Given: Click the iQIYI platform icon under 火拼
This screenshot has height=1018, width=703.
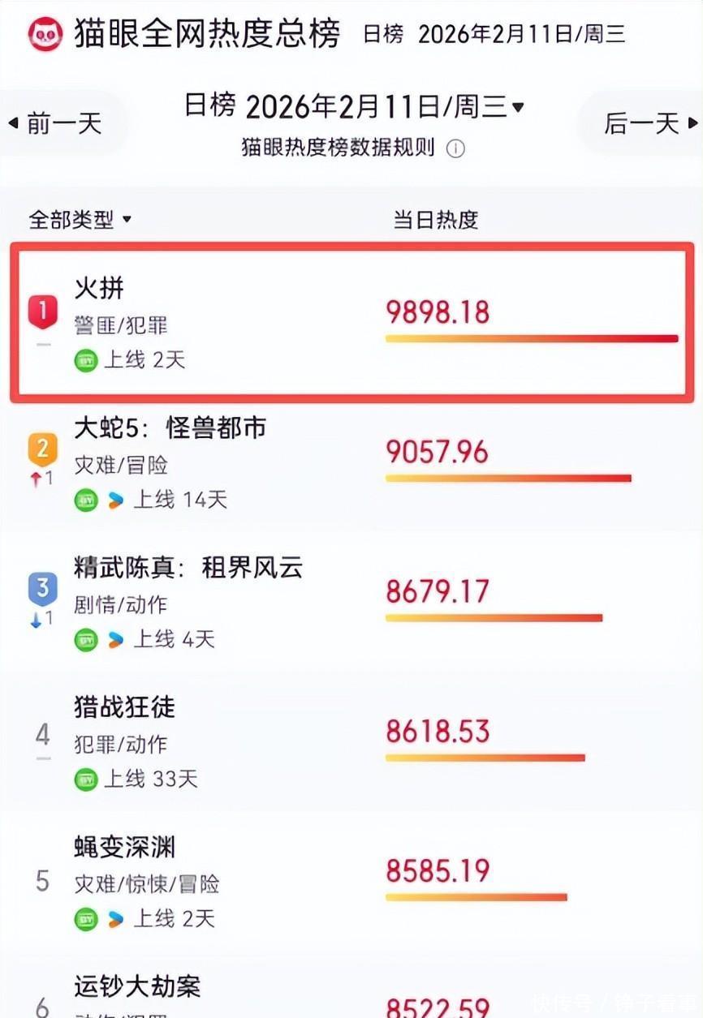Looking at the screenshot, I should click(86, 360).
